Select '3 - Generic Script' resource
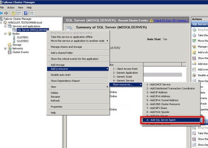Viewport: 208px width, 148px height. 126,77
